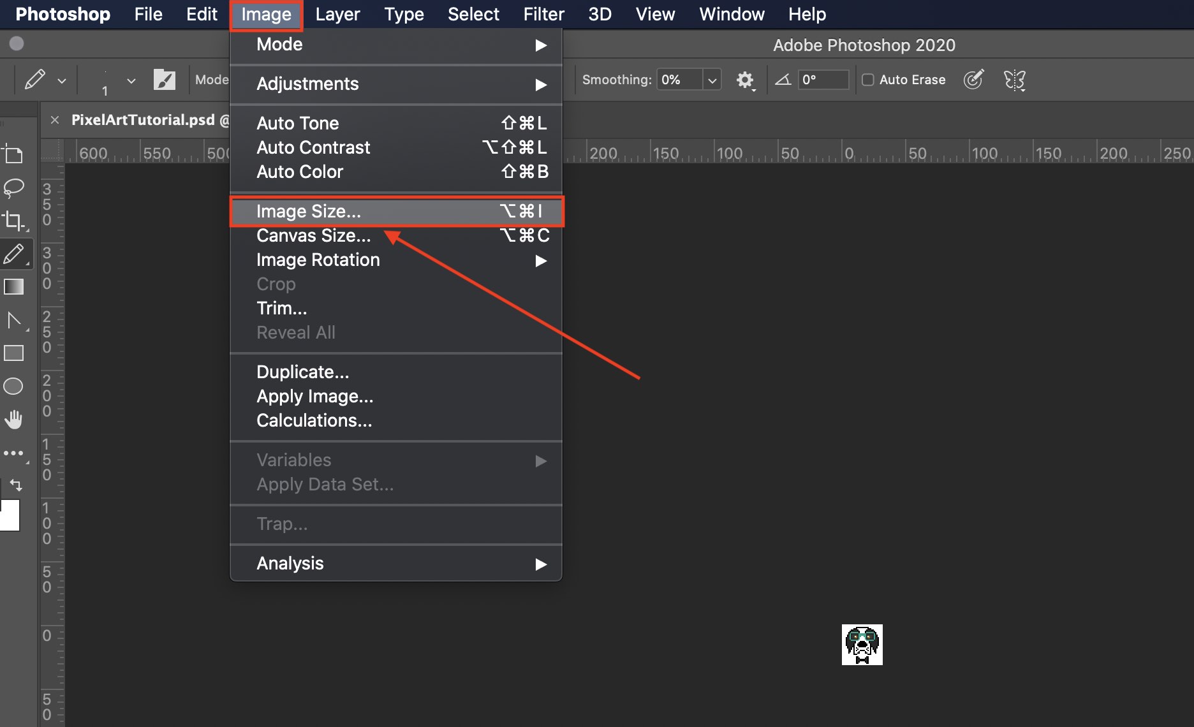Screen dimensions: 1194x727
Task: Open the Edit Toolbar three-dots button
Action: tap(13, 453)
